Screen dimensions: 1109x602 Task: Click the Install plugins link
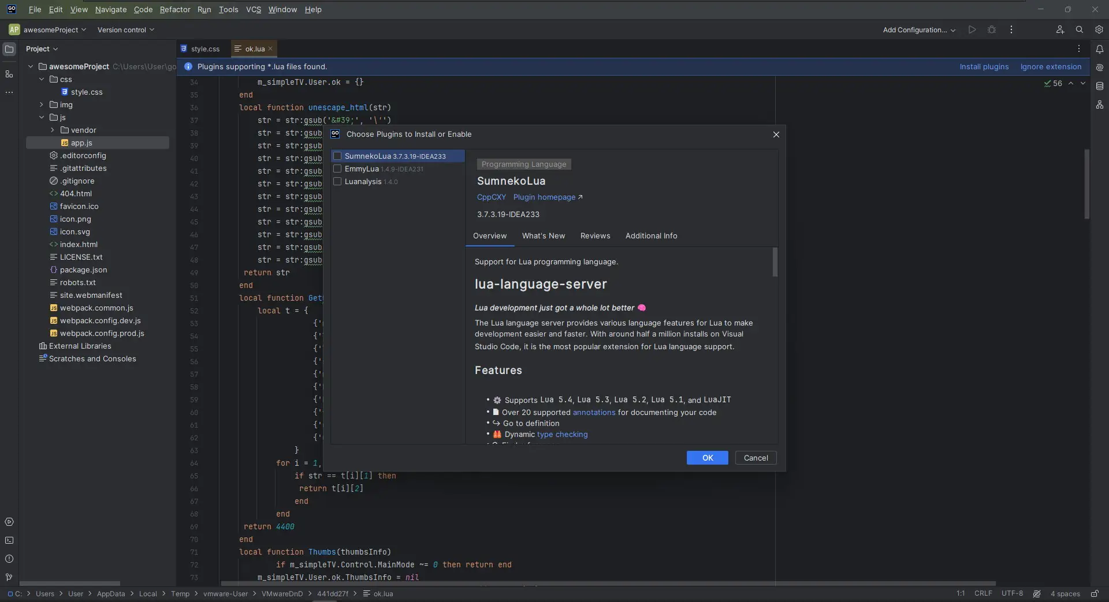point(984,66)
